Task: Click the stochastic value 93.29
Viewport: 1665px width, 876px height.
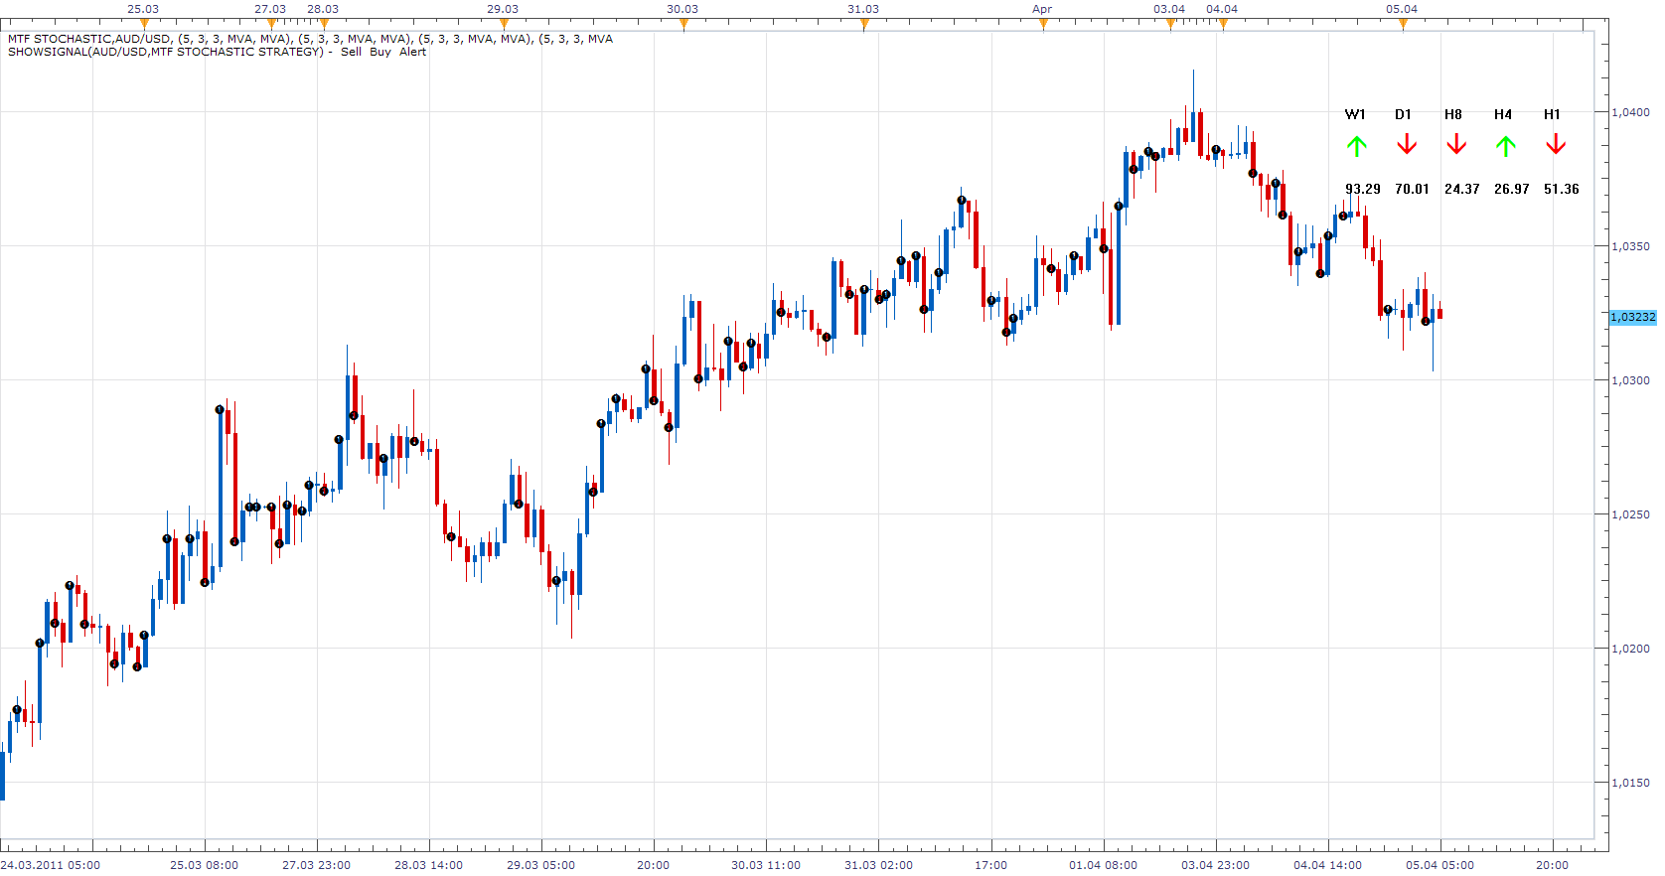Action: click(1363, 189)
